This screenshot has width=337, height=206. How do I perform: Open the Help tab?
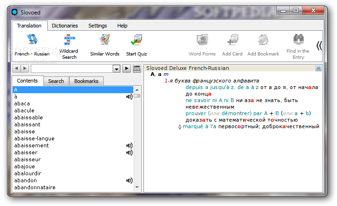[x=122, y=26]
